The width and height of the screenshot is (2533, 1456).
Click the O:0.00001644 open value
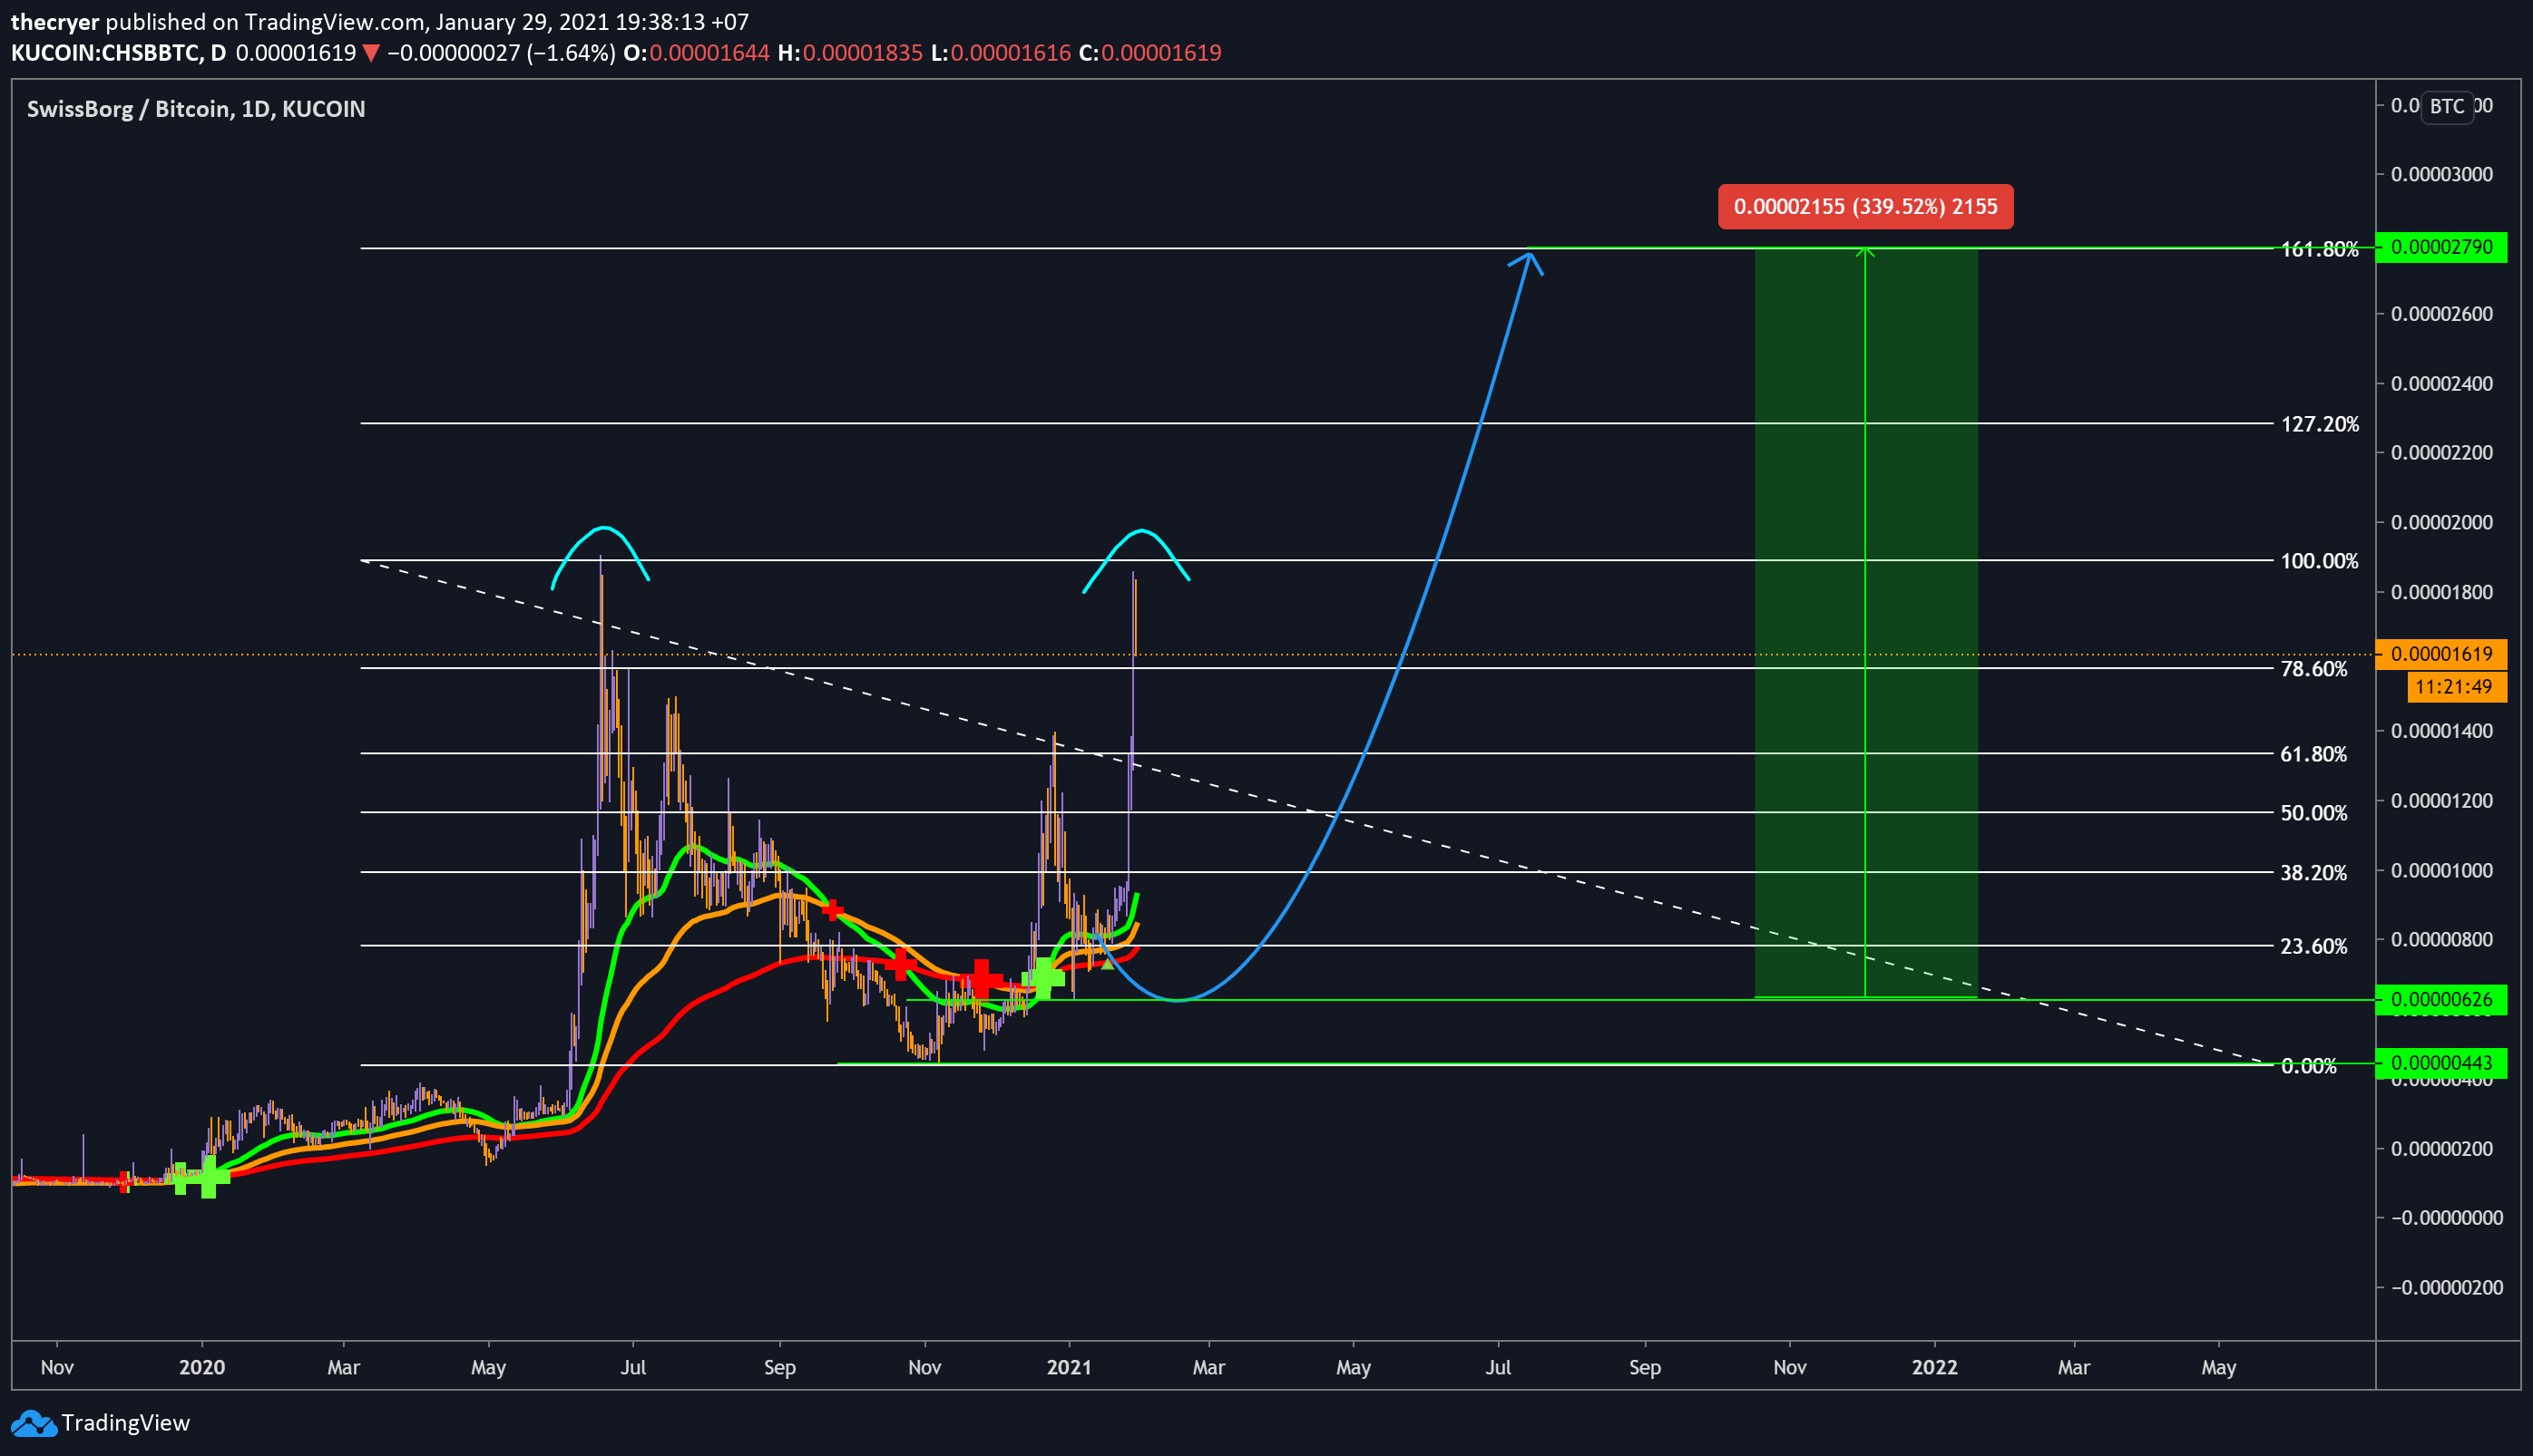tap(698, 53)
